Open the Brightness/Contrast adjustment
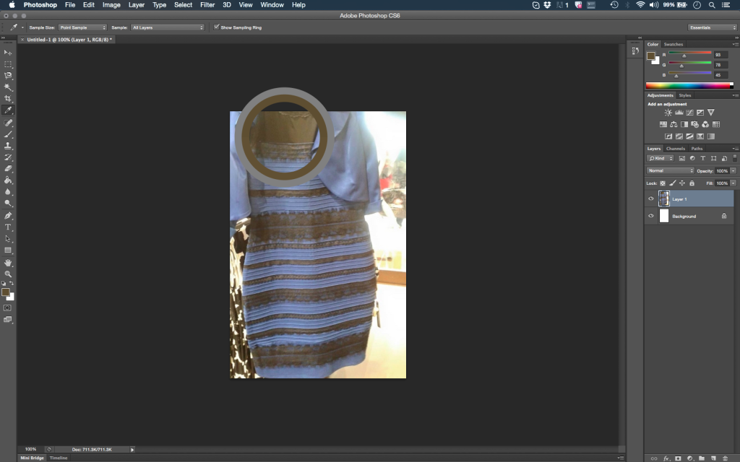The width and height of the screenshot is (740, 462). pos(668,113)
